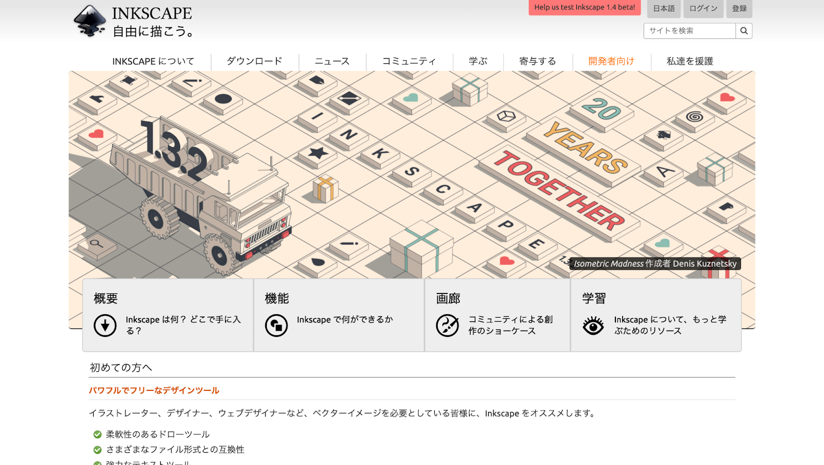Click the Isometric Madness artwork credit caption

(655, 264)
